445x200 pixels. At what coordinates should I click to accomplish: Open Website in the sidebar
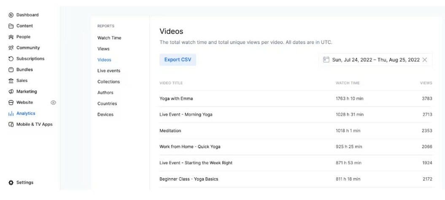tap(24, 102)
